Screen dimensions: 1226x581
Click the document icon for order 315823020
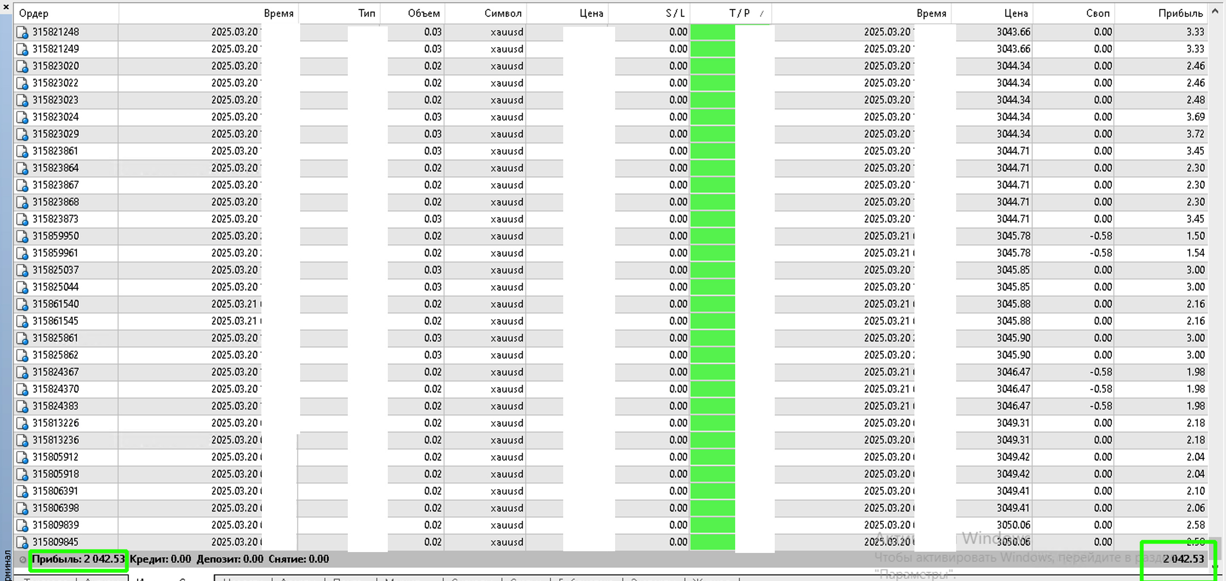tap(22, 66)
